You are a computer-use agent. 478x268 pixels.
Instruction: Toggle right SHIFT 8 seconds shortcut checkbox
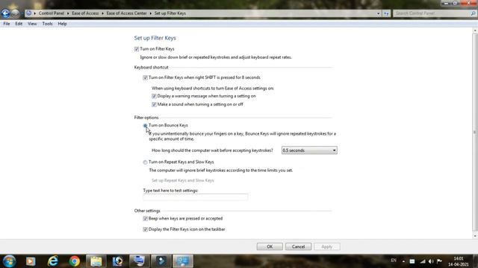[145, 77]
